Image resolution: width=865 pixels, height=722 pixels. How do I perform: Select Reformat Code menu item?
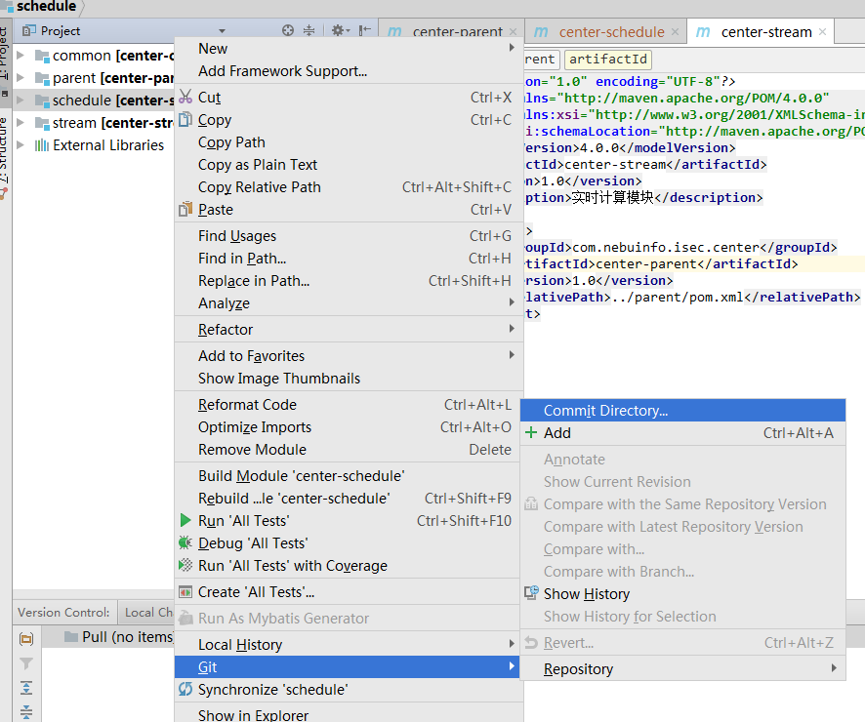coord(348,405)
